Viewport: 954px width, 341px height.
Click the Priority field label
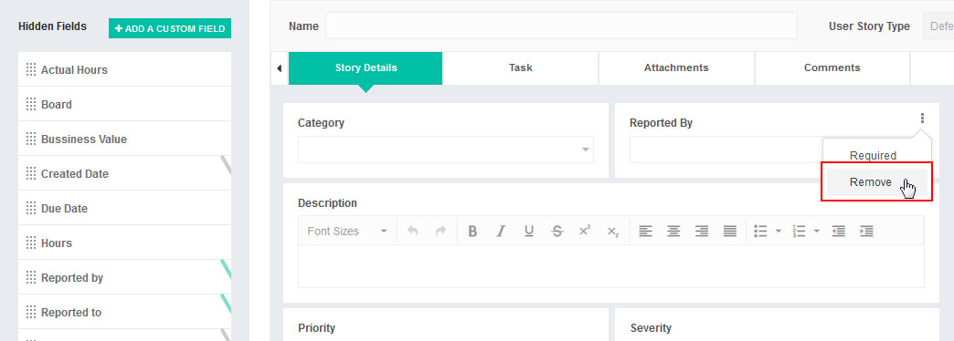316,327
